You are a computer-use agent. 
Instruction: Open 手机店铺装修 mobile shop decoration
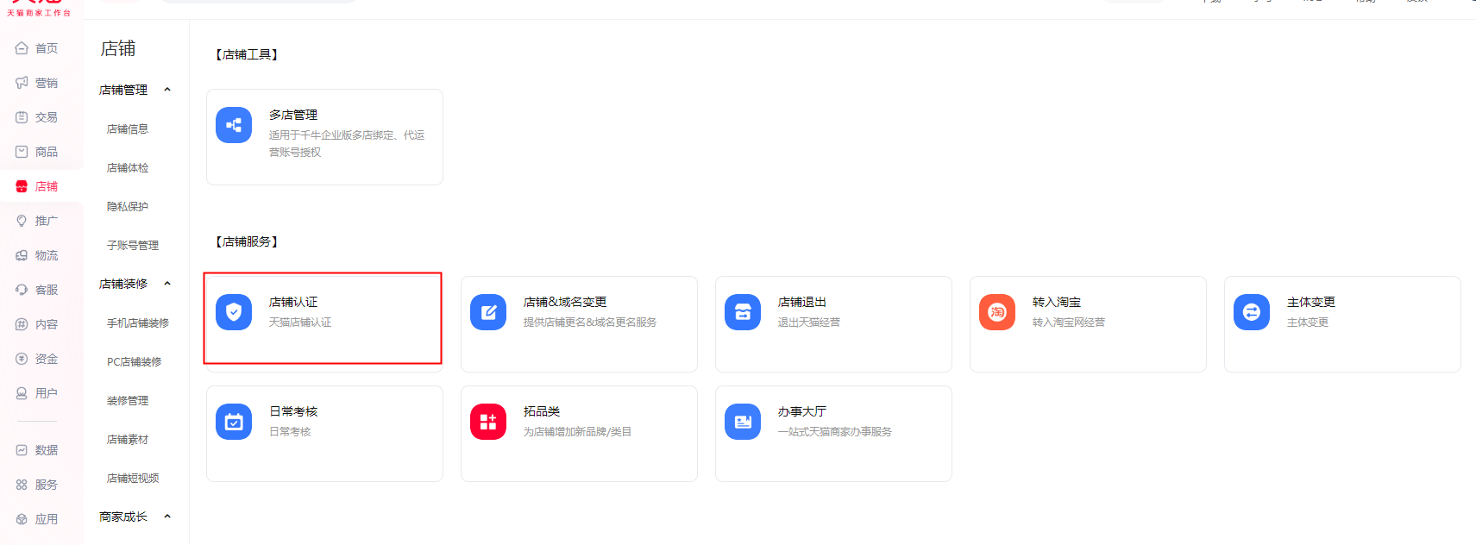pos(138,323)
